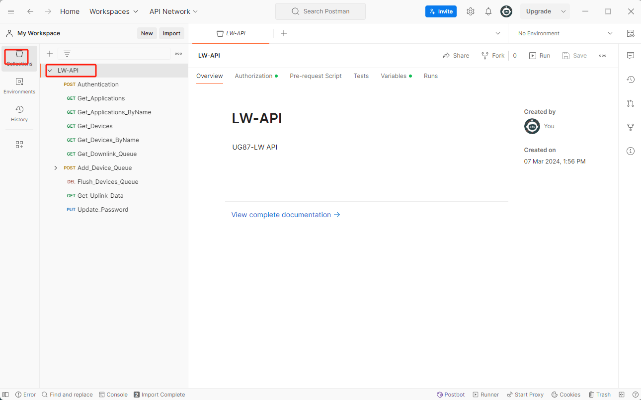Switch to the Runs tab
Screen dimensions: 641x400
pyautogui.click(x=431, y=76)
